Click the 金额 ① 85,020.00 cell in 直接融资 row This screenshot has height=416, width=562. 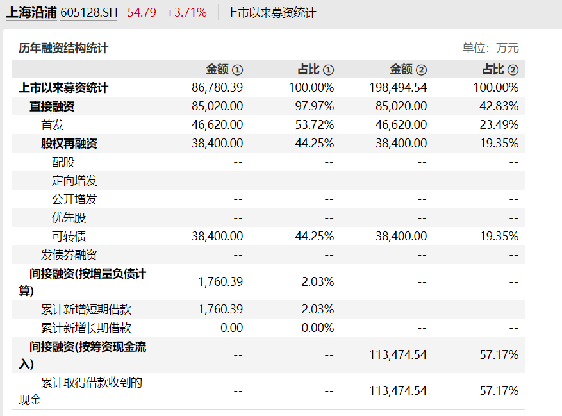click(217, 106)
